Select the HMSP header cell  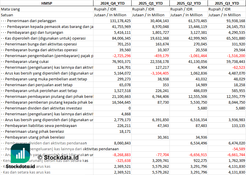pyautogui.click(x=47, y=3)
